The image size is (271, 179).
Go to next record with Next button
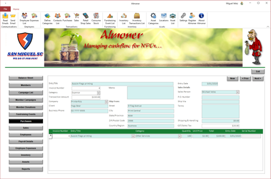pyautogui.click(x=258, y=79)
